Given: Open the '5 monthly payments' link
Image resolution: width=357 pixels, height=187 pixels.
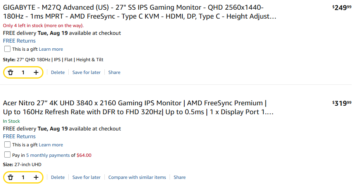Looking at the screenshot, I should (48, 155).
